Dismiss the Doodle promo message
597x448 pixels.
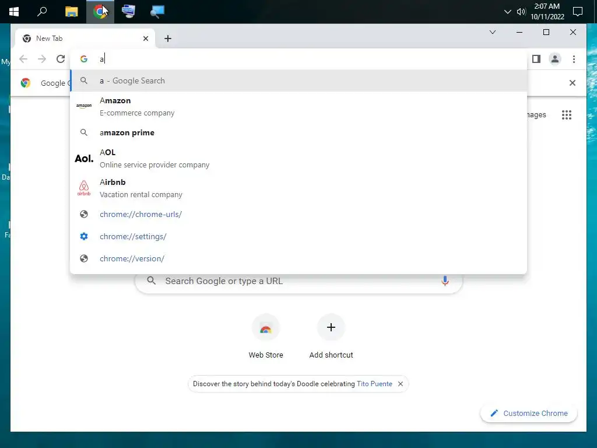coord(400,384)
